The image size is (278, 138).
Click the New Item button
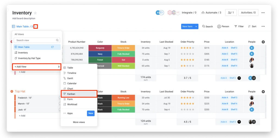click(x=188, y=27)
